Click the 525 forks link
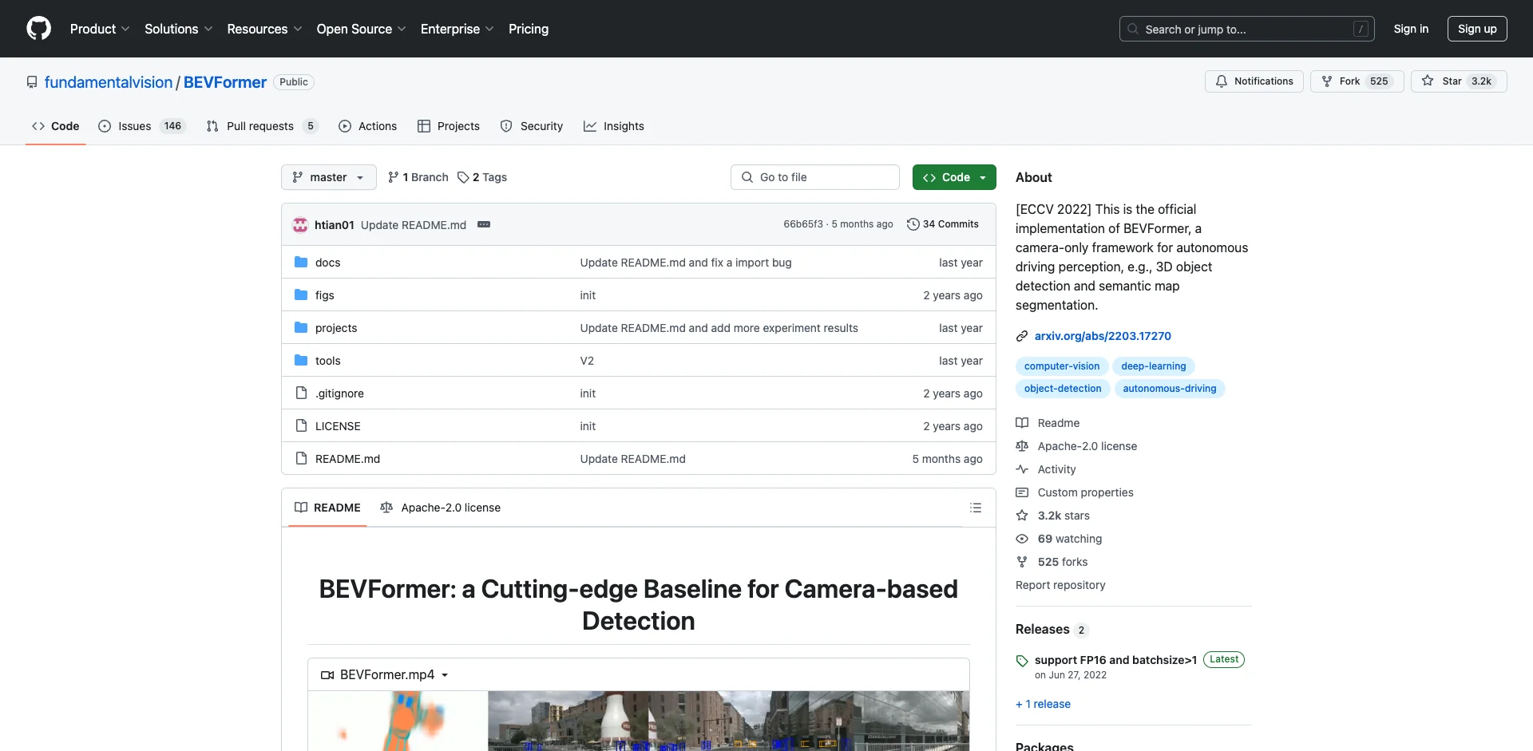 click(1062, 562)
